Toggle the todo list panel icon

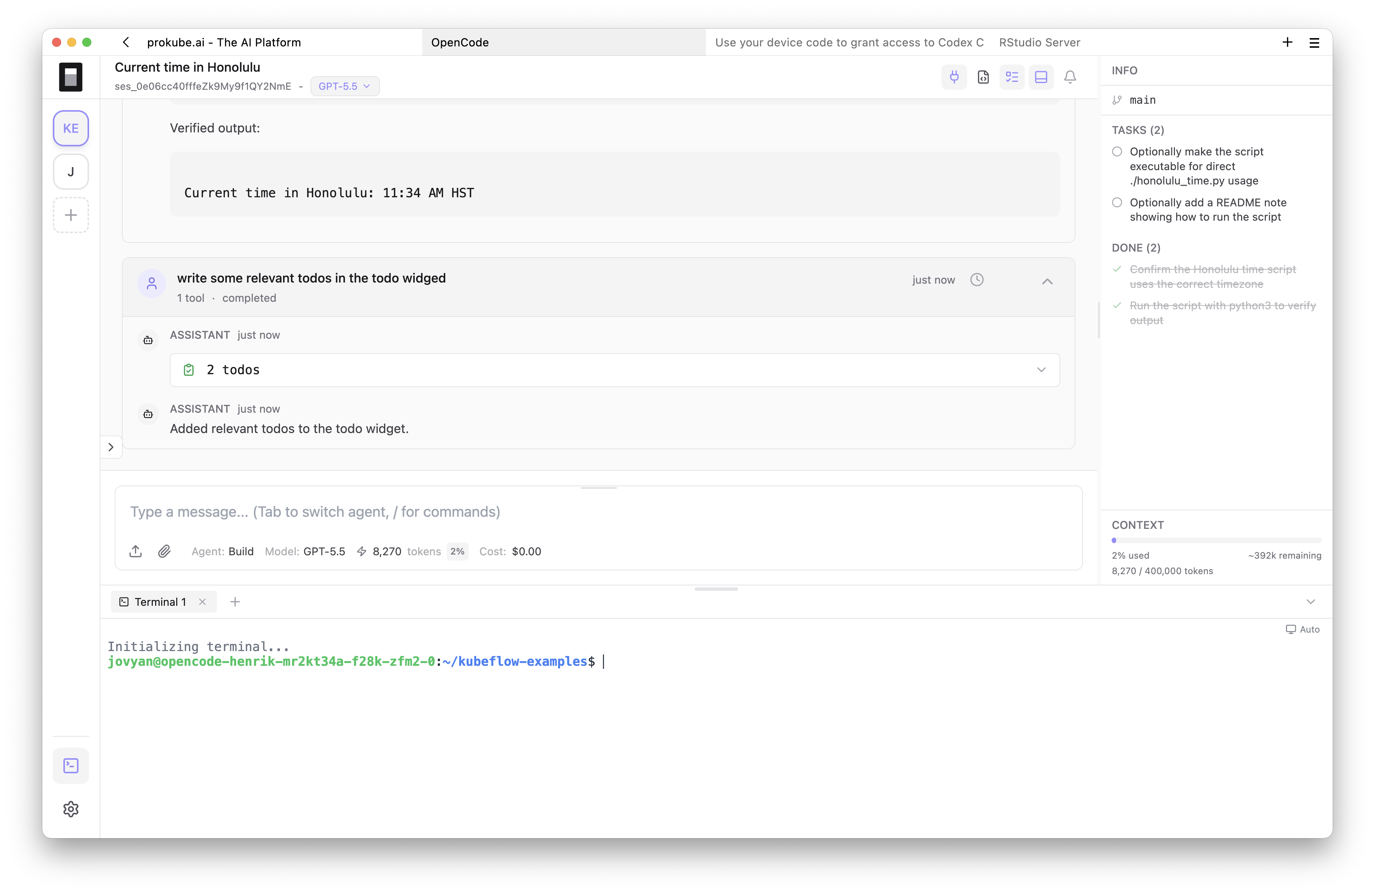[x=1012, y=77]
